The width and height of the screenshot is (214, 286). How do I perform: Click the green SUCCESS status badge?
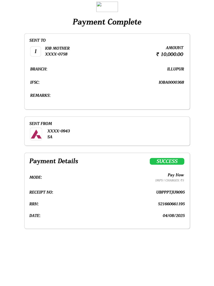pyautogui.click(x=167, y=161)
